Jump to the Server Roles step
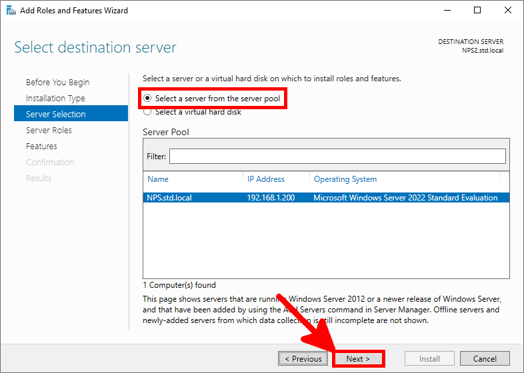This screenshot has width=524, height=373. click(49, 131)
